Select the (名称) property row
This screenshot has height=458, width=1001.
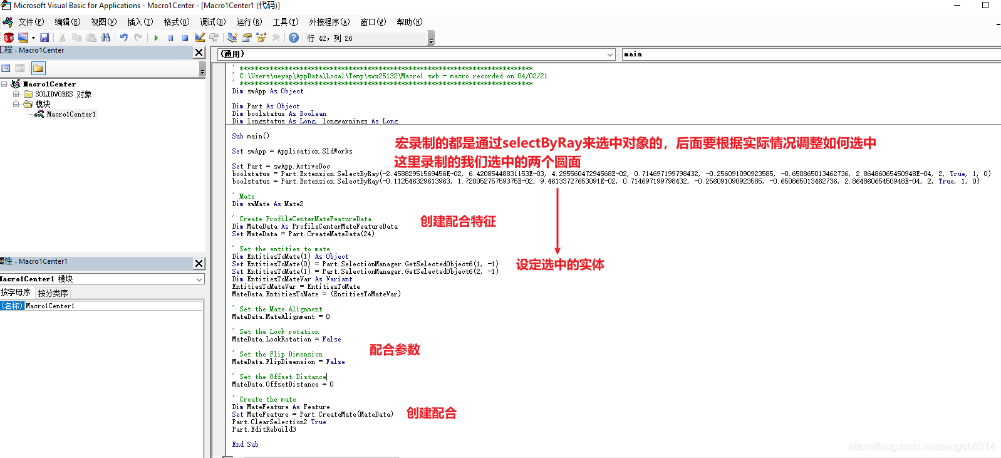[x=12, y=306]
